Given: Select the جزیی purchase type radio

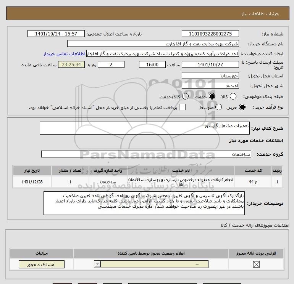Looking at the screenshot, I should [x=242, y=107].
